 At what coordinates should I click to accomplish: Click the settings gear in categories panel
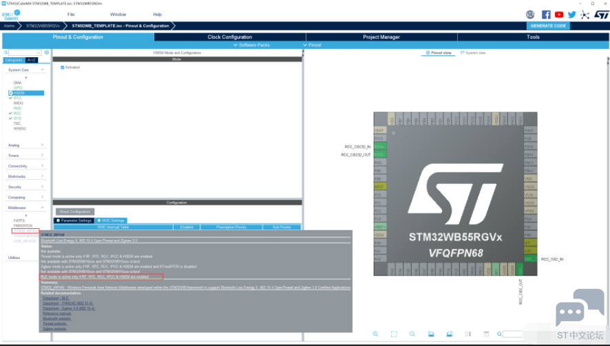pyautogui.click(x=47, y=52)
